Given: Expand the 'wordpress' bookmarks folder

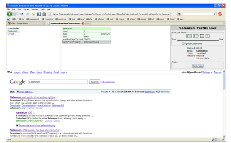Looking at the screenshot, I should (x=61, y=19).
